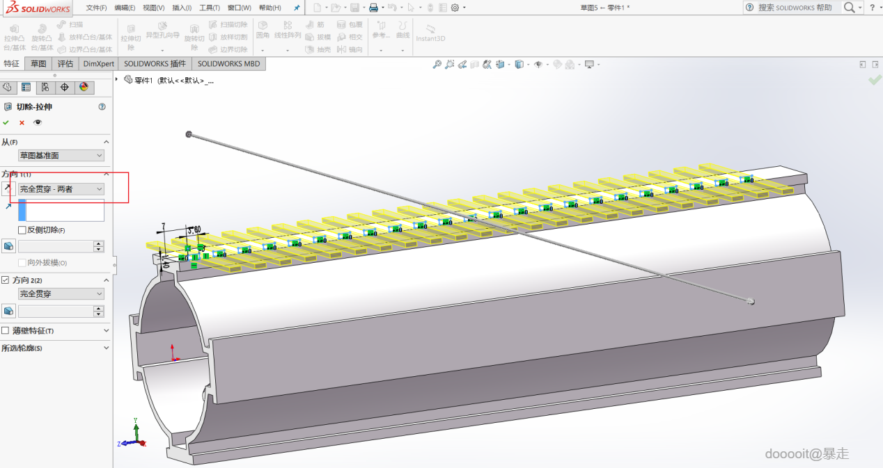
Task: Open the DisplayManager color wheel tab
Action: 84,87
